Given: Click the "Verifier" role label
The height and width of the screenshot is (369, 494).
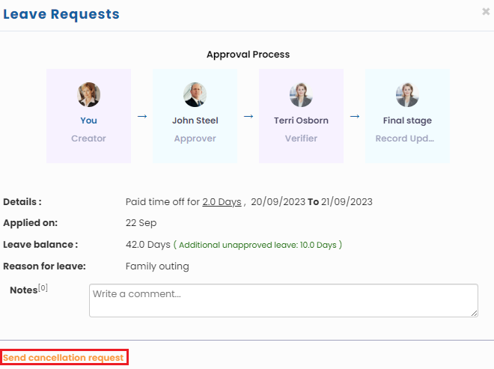Looking at the screenshot, I should click(301, 138).
